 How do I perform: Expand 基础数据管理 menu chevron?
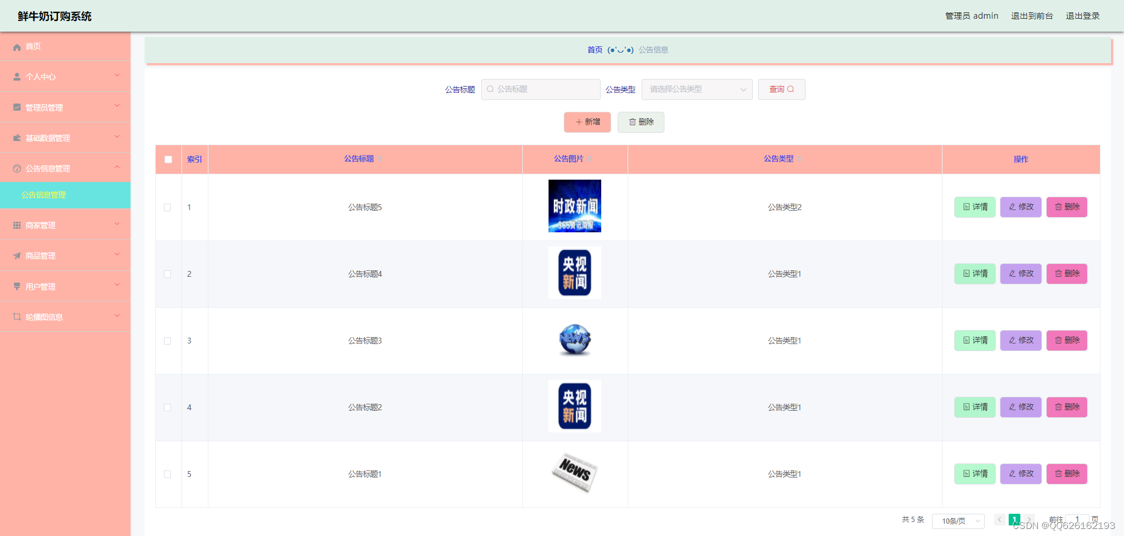[x=117, y=136]
